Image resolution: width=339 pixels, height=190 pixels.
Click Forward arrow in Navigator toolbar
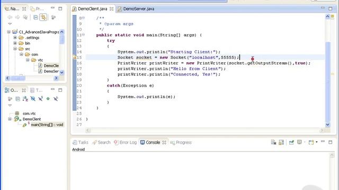point(17,17)
